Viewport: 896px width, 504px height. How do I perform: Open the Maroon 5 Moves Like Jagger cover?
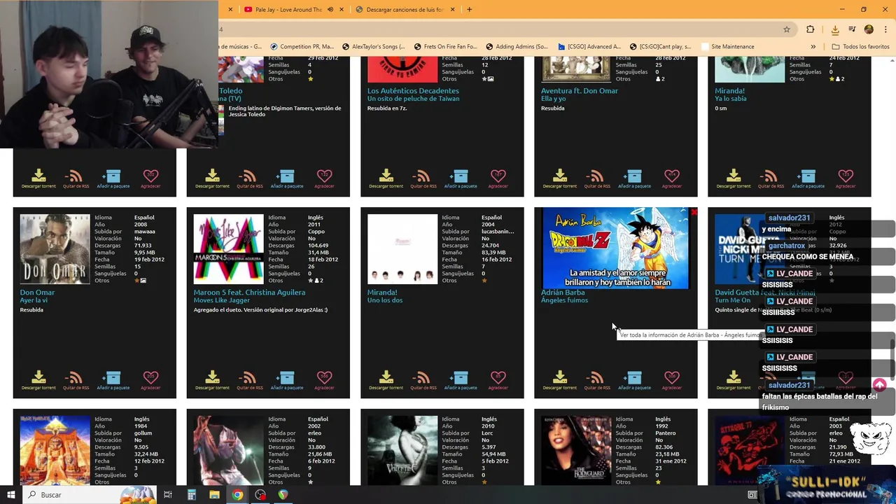pyautogui.click(x=228, y=249)
